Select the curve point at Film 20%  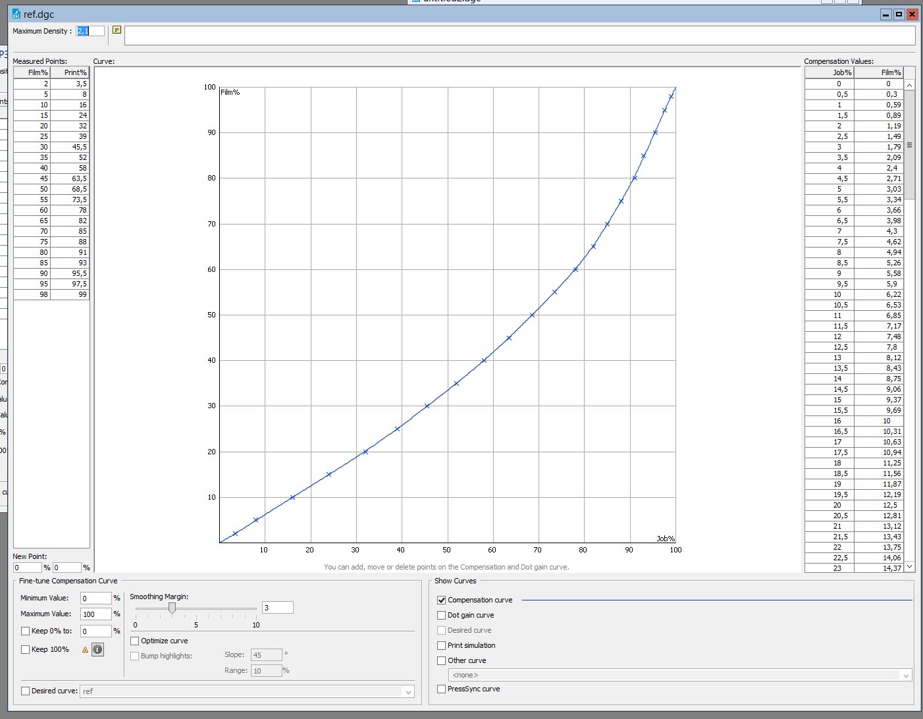pyautogui.click(x=365, y=452)
